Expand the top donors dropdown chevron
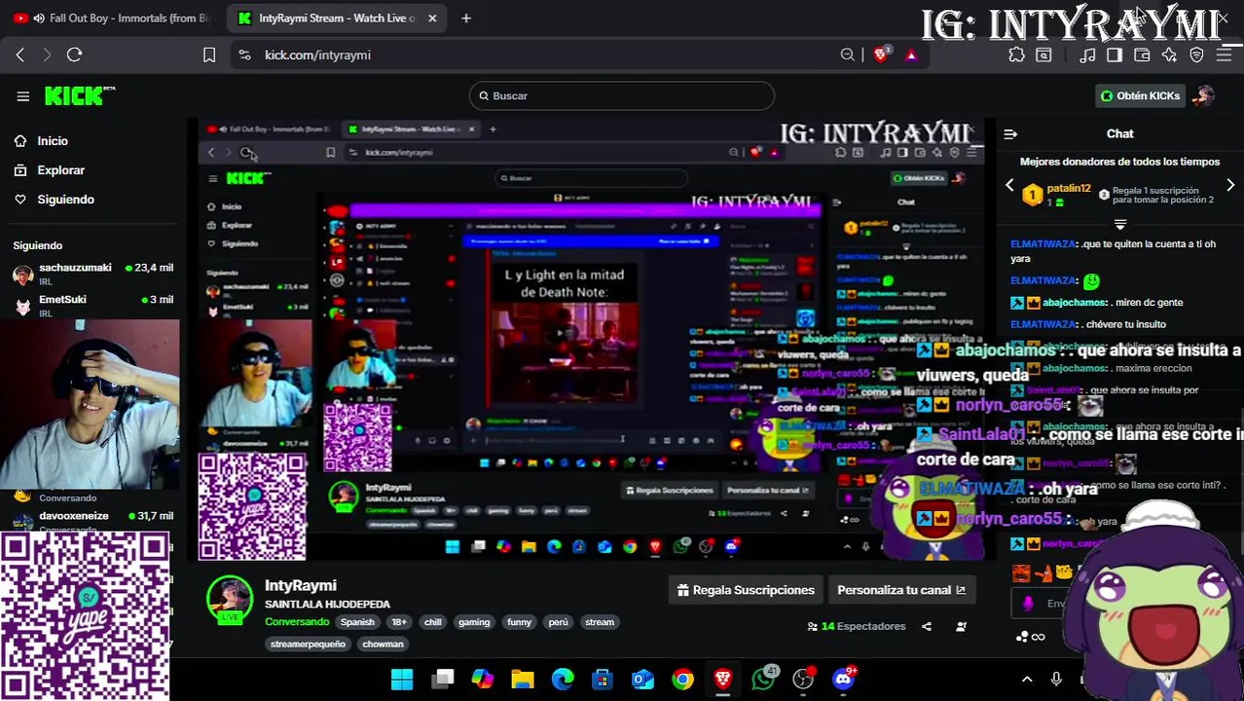 [x=1120, y=224]
